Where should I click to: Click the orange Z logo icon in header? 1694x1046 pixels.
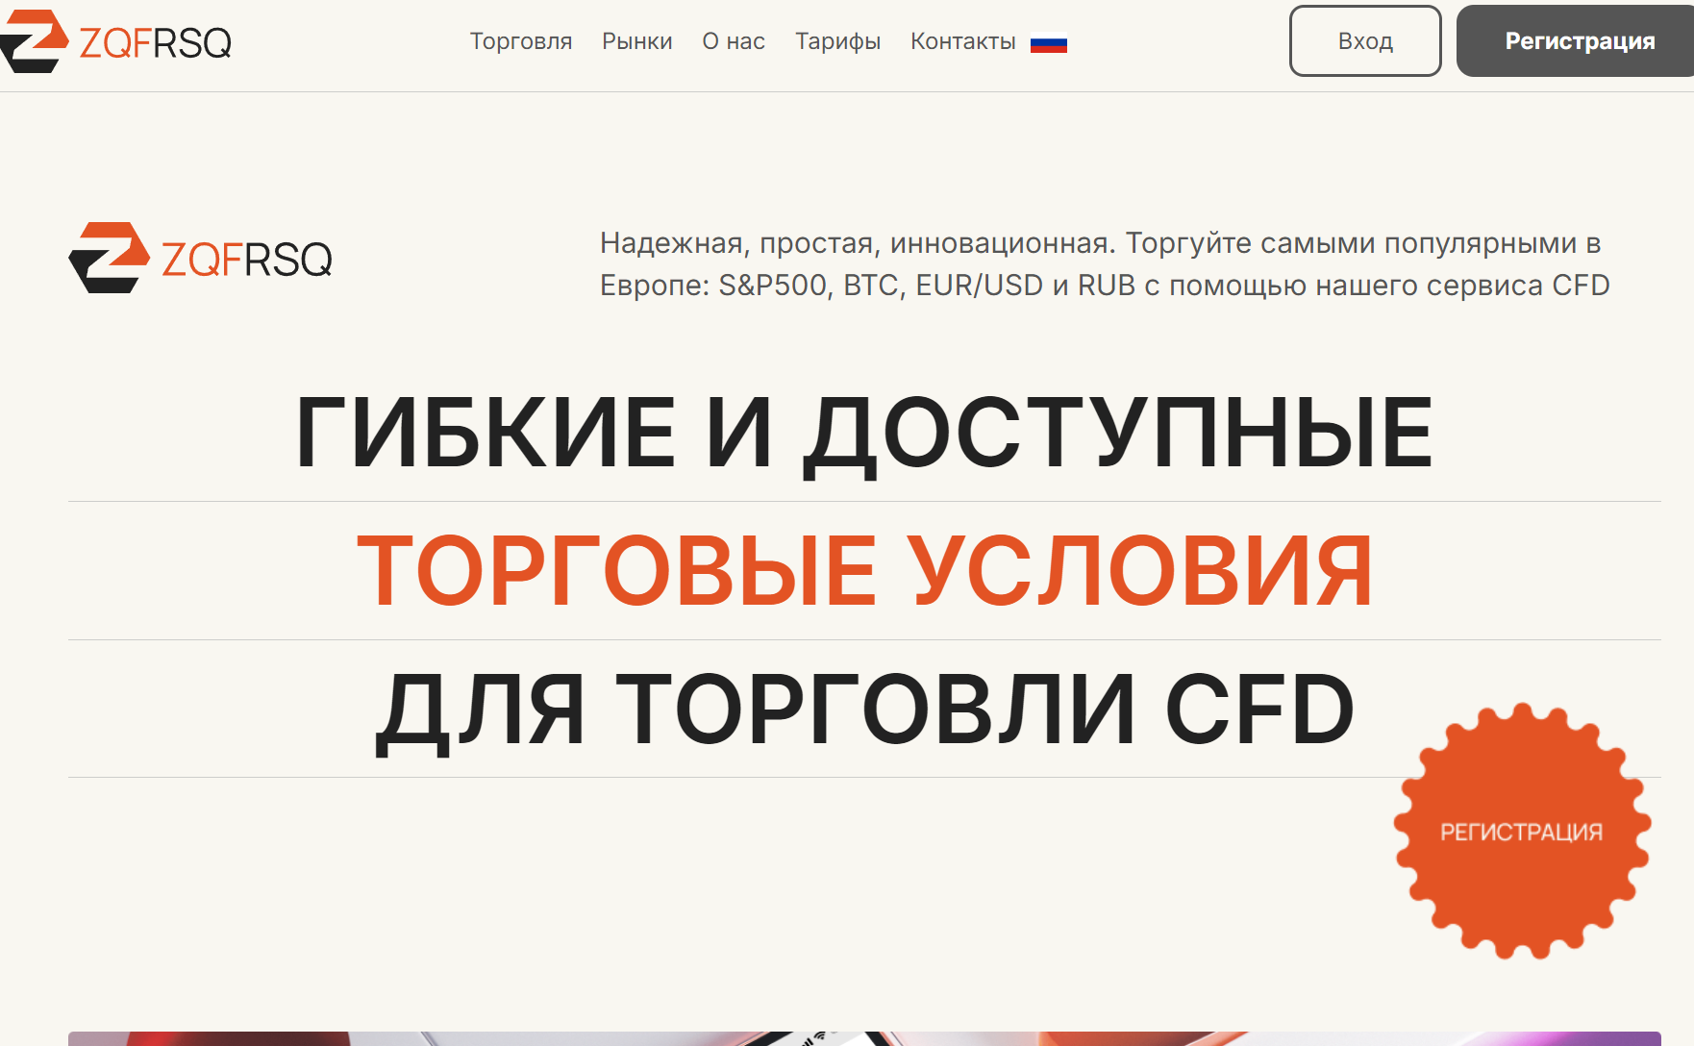[34, 41]
